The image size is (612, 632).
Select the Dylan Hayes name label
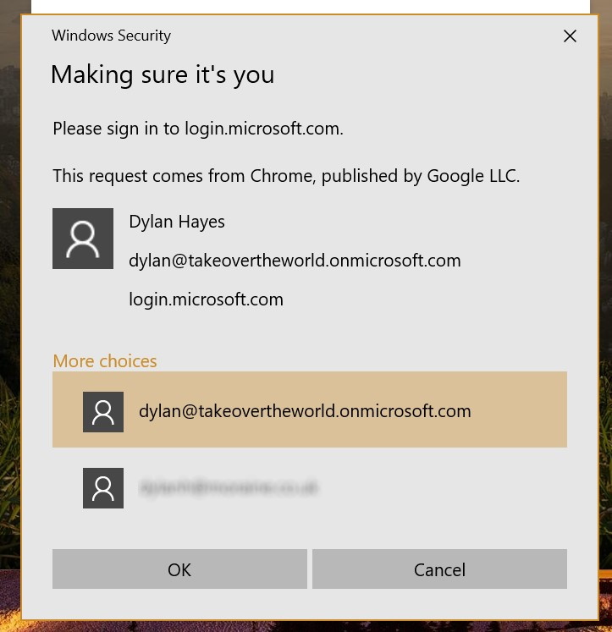(177, 222)
